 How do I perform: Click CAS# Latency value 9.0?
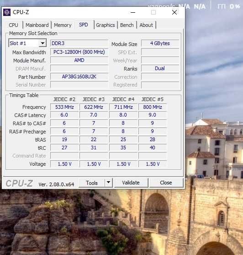pyautogui.click(x=152, y=115)
